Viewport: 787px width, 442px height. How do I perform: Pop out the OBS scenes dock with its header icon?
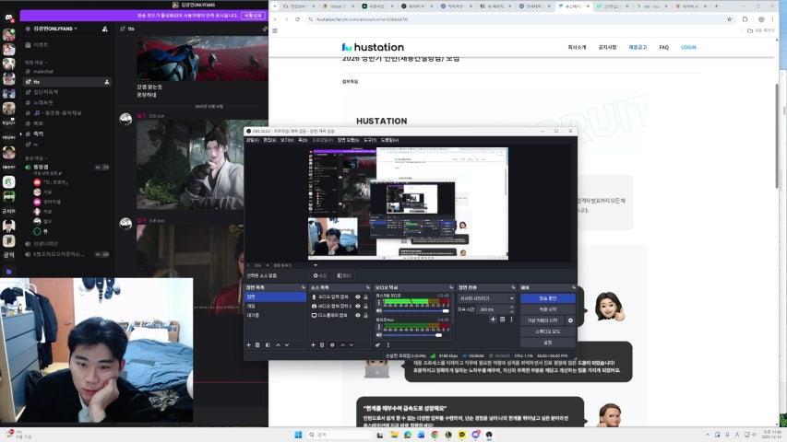tap(304, 287)
